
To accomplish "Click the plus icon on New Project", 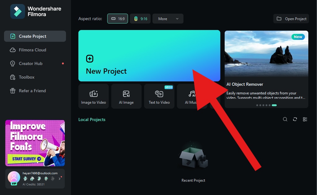I will pyautogui.click(x=90, y=59).
